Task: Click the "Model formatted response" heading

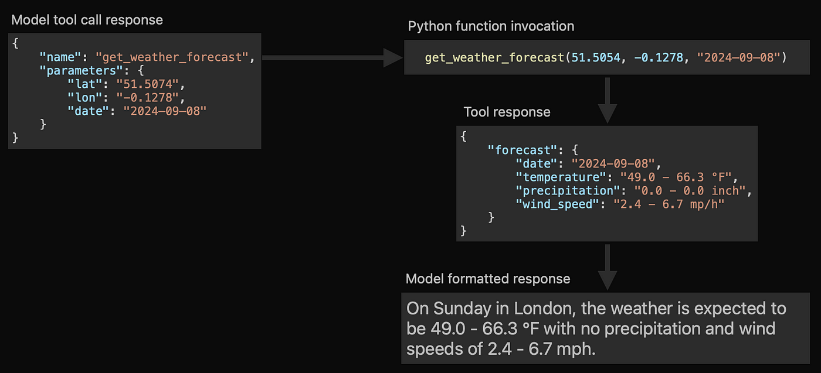Action: (488, 279)
